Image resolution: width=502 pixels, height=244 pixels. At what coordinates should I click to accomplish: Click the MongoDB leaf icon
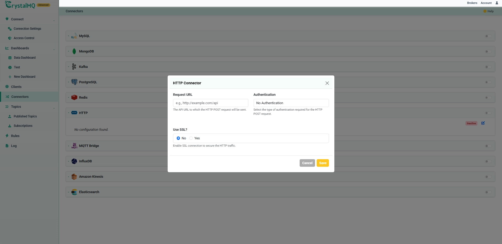[x=74, y=51]
